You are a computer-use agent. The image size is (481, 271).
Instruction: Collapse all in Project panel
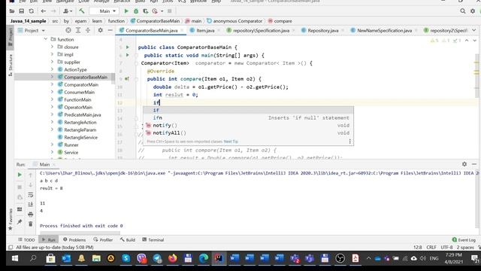pos(88,30)
